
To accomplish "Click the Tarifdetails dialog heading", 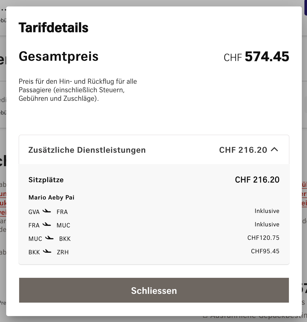I will click(x=53, y=28).
